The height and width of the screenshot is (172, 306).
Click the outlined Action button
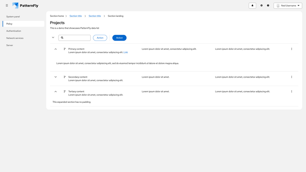click(x=100, y=38)
